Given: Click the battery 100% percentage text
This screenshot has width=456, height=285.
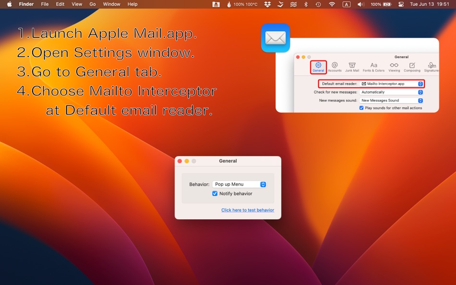Looking at the screenshot, I should coord(376,4).
